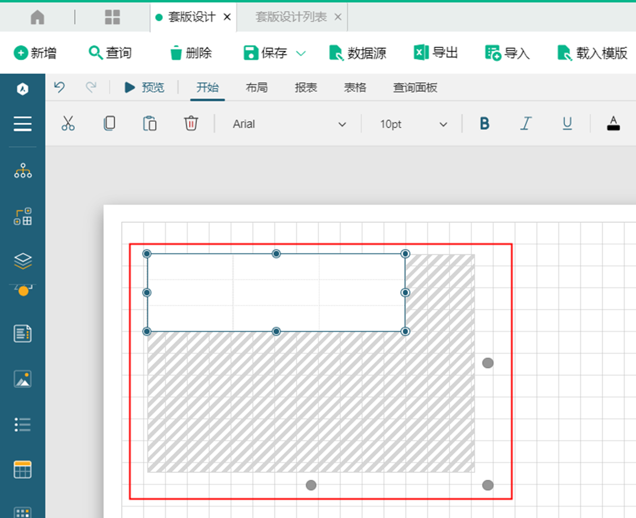The width and height of the screenshot is (636, 518).
Task: Close the 套版设计 tab
Action: (x=227, y=17)
